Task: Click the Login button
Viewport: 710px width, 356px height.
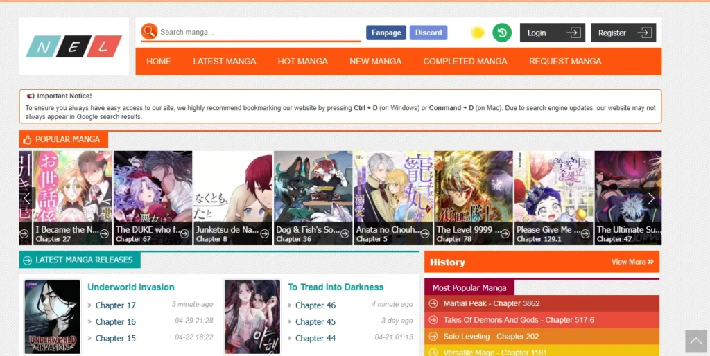Action: 553,33
